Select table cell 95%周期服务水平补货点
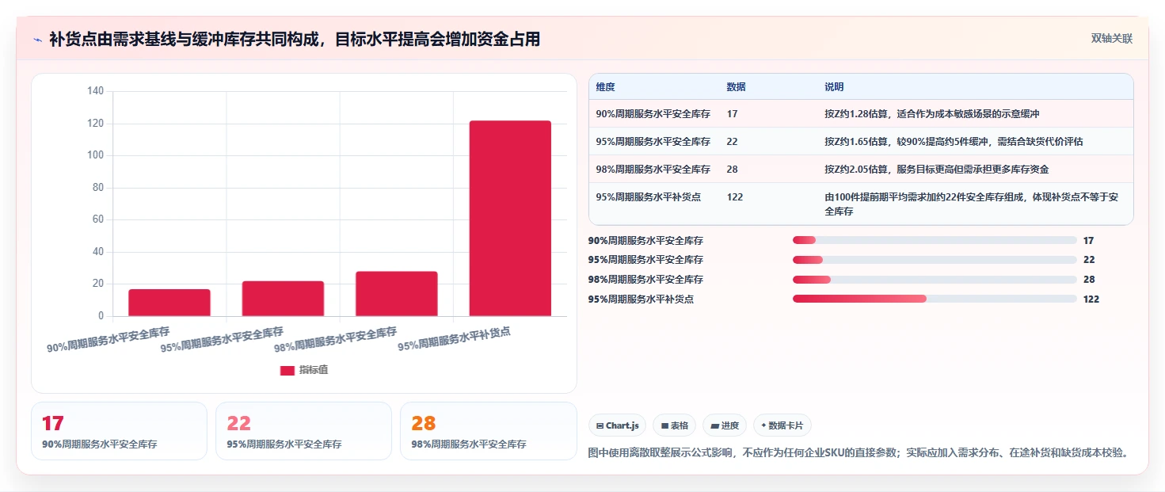The height and width of the screenshot is (492, 1165). [649, 197]
